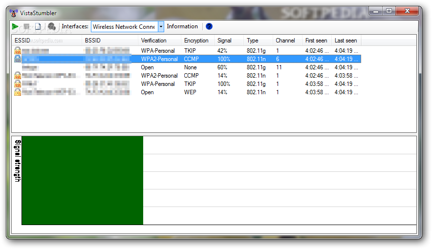This screenshot has width=432, height=249.
Task: Sort by Verification column header
Action: (x=159, y=41)
